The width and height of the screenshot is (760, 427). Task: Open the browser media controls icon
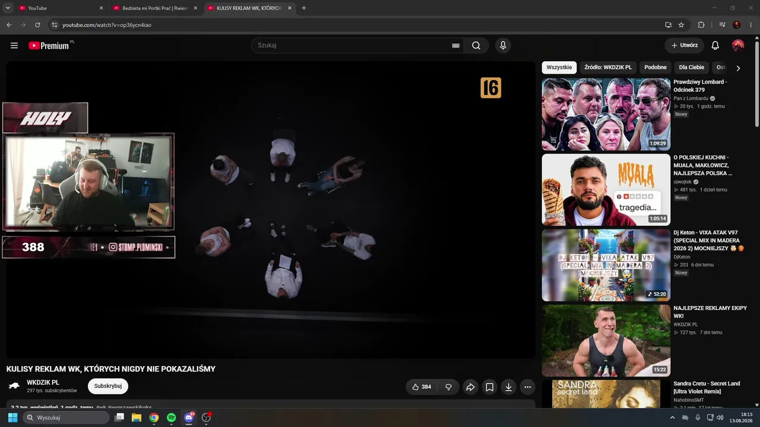[723, 25]
